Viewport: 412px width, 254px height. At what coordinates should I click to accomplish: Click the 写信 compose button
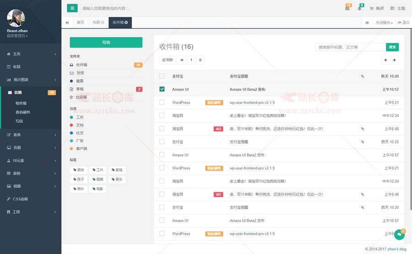[x=106, y=43]
